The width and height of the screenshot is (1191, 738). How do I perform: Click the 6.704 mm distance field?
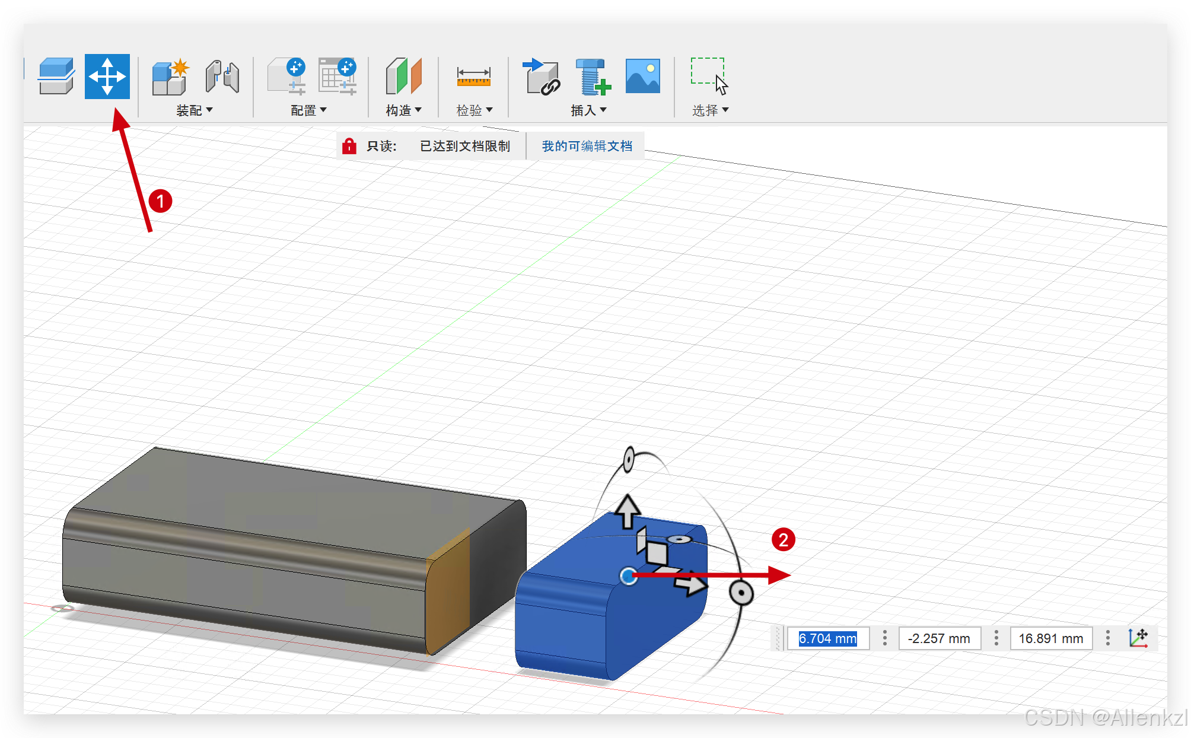pos(827,638)
